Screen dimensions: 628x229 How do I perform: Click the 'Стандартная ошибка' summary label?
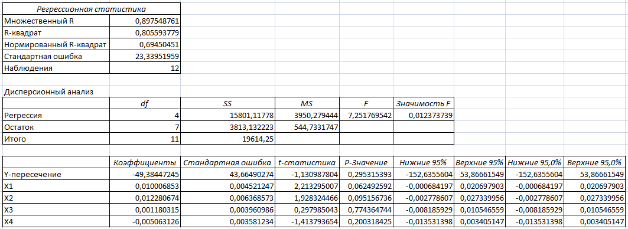tap(56, 56)
